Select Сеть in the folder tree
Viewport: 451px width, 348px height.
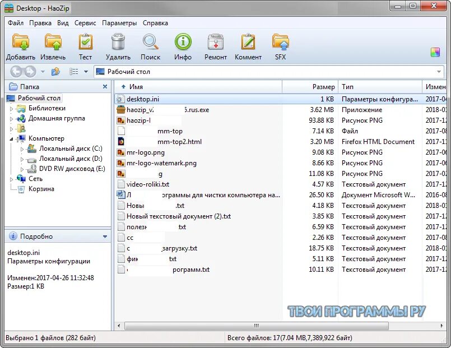[35, 179]
